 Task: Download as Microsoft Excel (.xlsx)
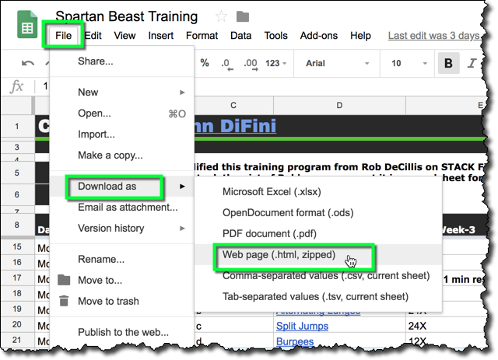coord(318,192)
